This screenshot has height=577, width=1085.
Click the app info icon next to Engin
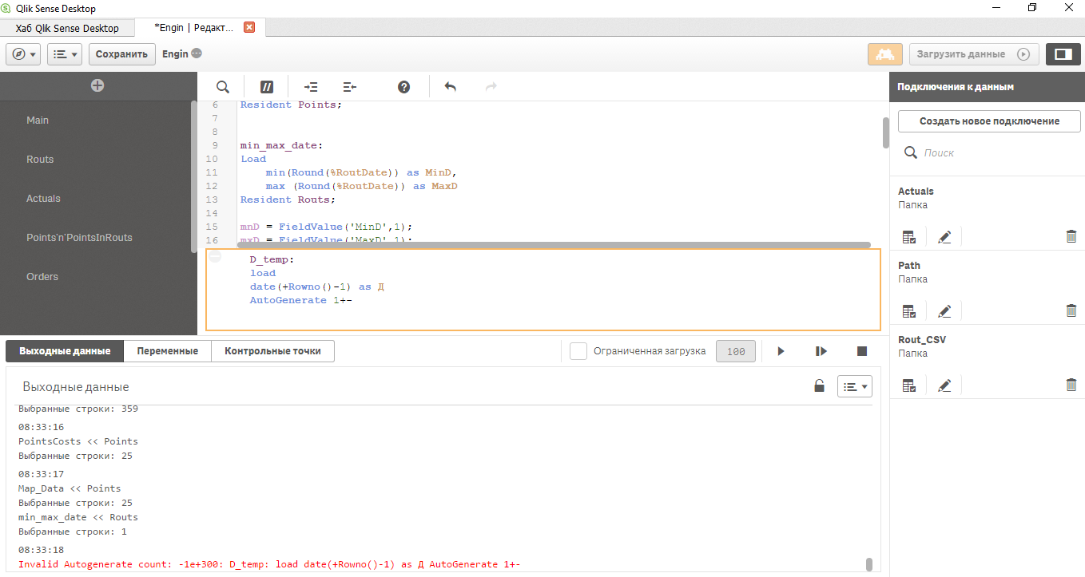(197, 53)
